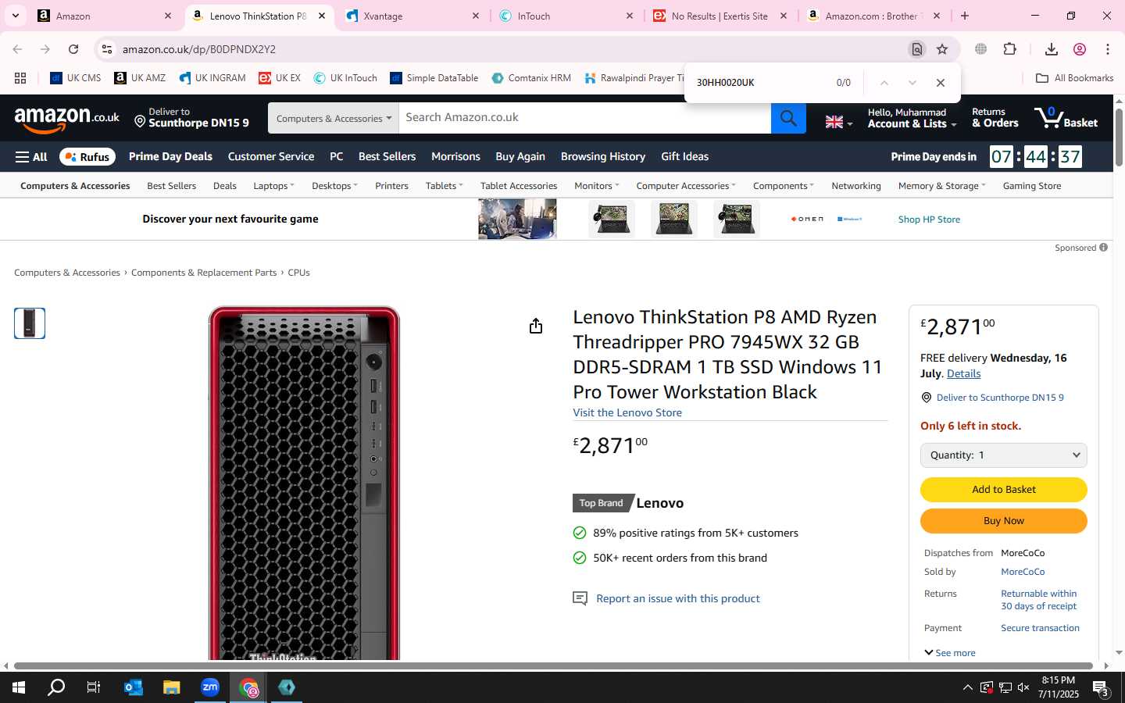
Task: Open the UK CMS bookmark
Action: 76,78
